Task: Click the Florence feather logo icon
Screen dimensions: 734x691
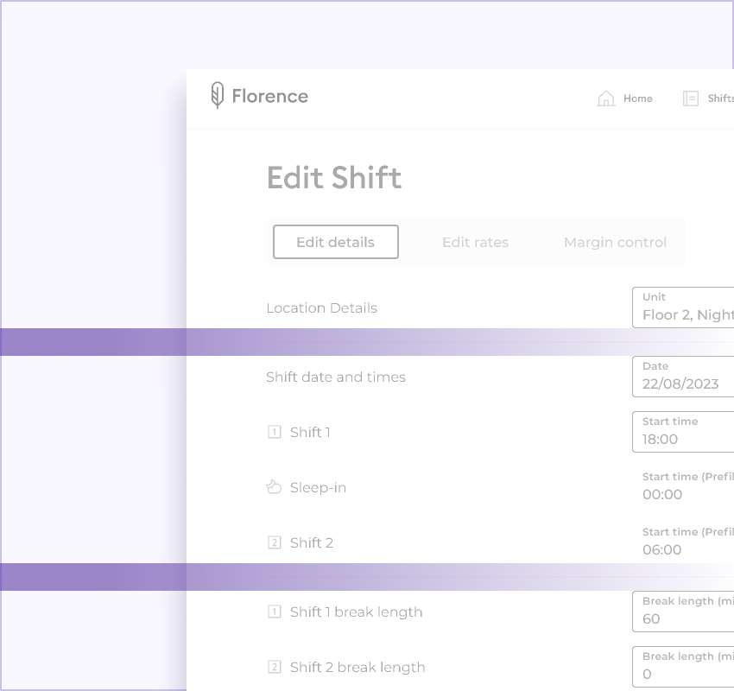Action: coord(217,96)
